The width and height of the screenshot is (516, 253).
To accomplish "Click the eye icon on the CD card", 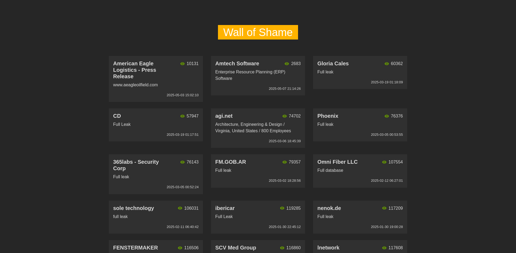I will [182, 116].
